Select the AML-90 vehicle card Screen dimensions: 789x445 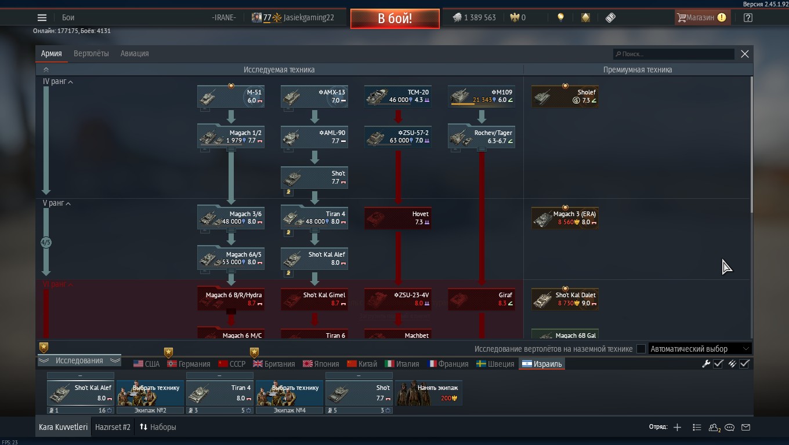pyautogui.click(x=314, y=137)
